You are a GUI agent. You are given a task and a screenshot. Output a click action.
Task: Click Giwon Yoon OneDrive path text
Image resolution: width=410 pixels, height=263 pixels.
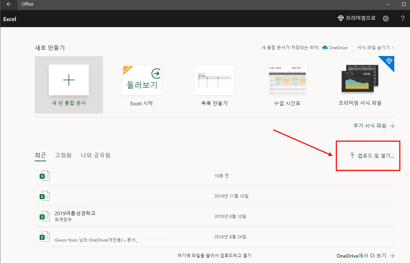tap(96, 240)
